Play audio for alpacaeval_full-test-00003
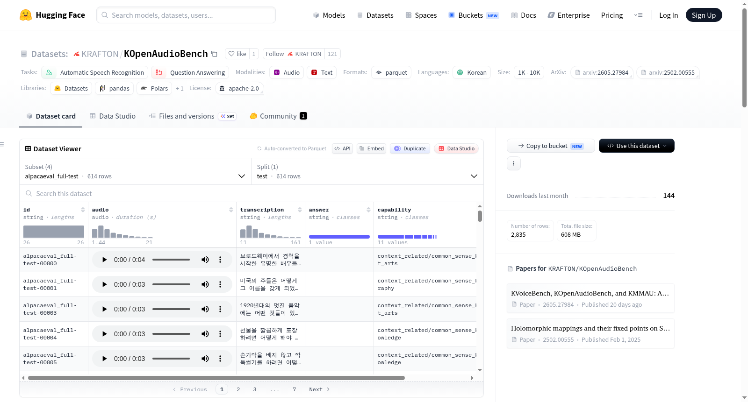This screenshot has height=402, width=748. pyautogui.click(x=104, y=309)
